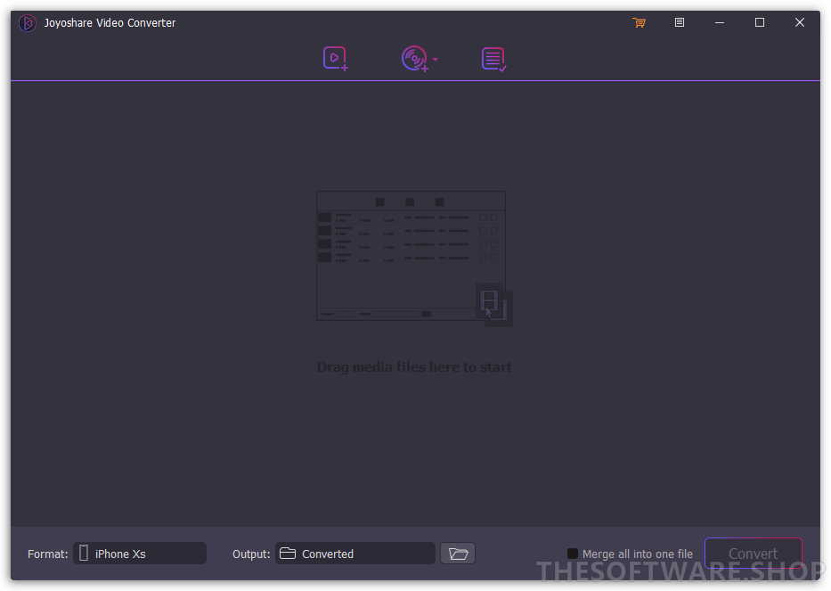Open the main menu icon
Image resolution: width=831 pixels, height=591 pixels.
[679, 22]
